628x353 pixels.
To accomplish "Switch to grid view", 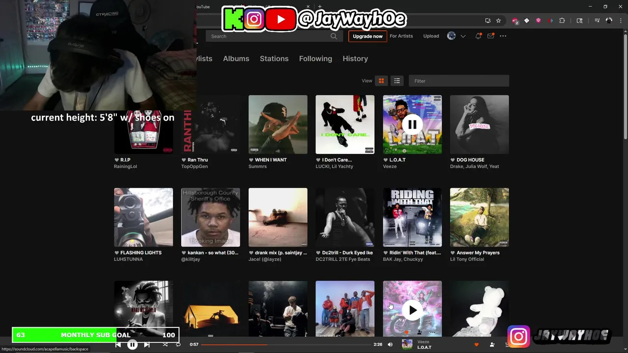I will coord(381,81).
